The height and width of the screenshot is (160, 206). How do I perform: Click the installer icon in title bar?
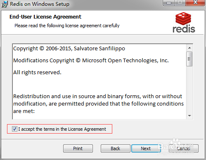pyautogui.click(x=5, y=4)
